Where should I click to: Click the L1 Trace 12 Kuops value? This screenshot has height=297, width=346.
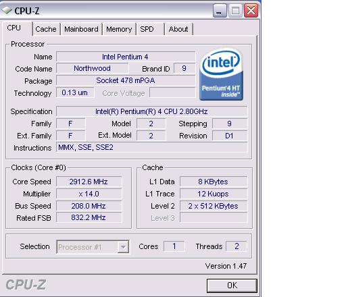point(214,194)
